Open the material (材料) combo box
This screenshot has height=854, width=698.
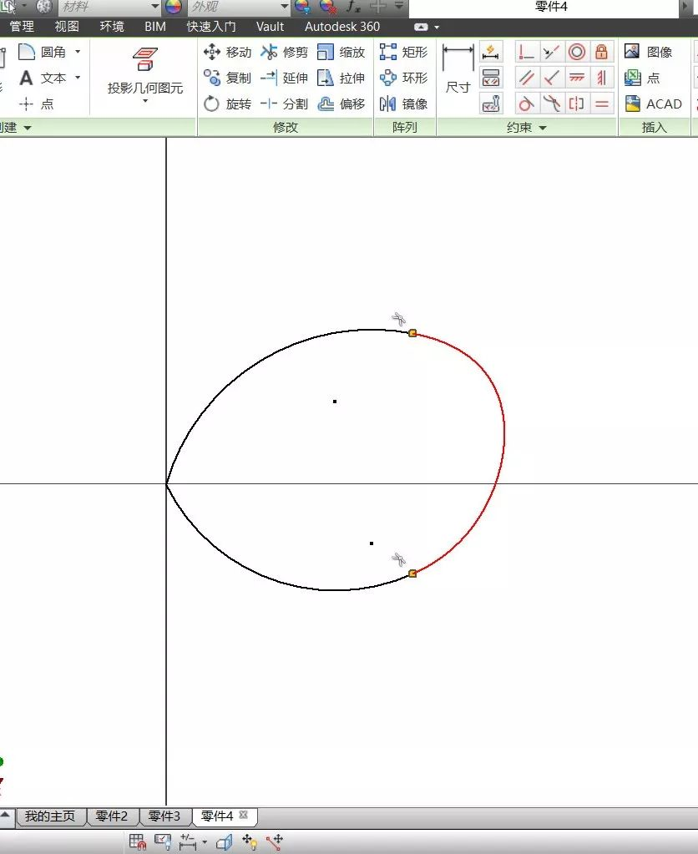click(x=109, y=7)
